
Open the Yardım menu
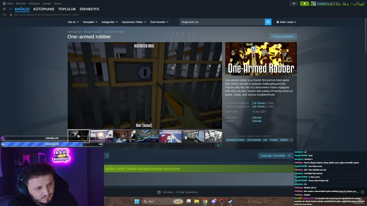pyautogui.click(x=58, y=3)
